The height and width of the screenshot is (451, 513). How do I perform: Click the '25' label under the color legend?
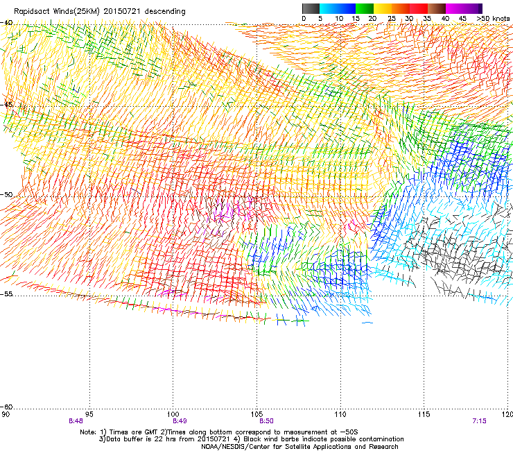click(392, 18)
